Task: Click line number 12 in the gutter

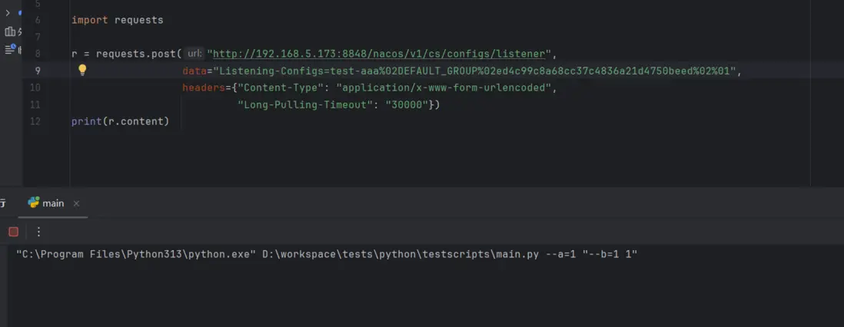Action: click(x=35, y=121)
